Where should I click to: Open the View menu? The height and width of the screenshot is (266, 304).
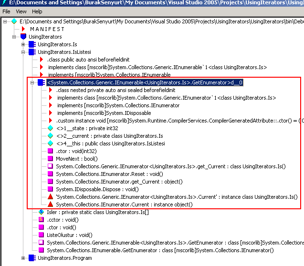(21, 11)
